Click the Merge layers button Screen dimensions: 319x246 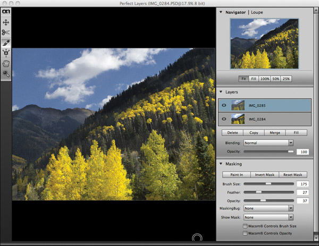(x=275, y=132)
